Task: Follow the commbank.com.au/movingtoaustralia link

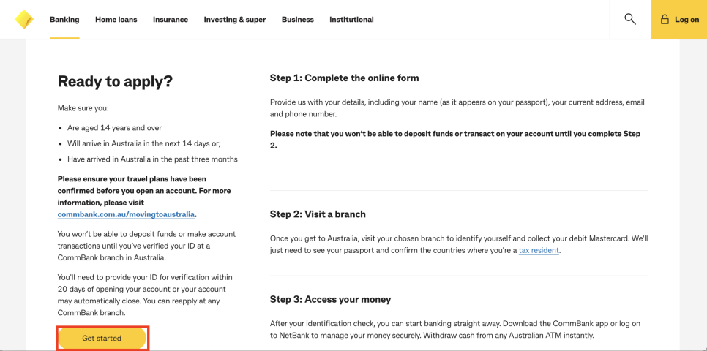Action: [x=126, y=214]
